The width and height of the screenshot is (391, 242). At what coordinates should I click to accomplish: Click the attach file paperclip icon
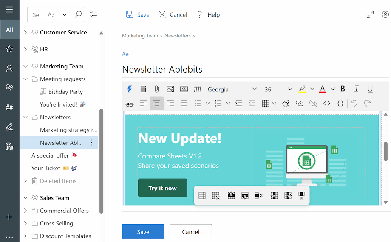coord(157,89)
